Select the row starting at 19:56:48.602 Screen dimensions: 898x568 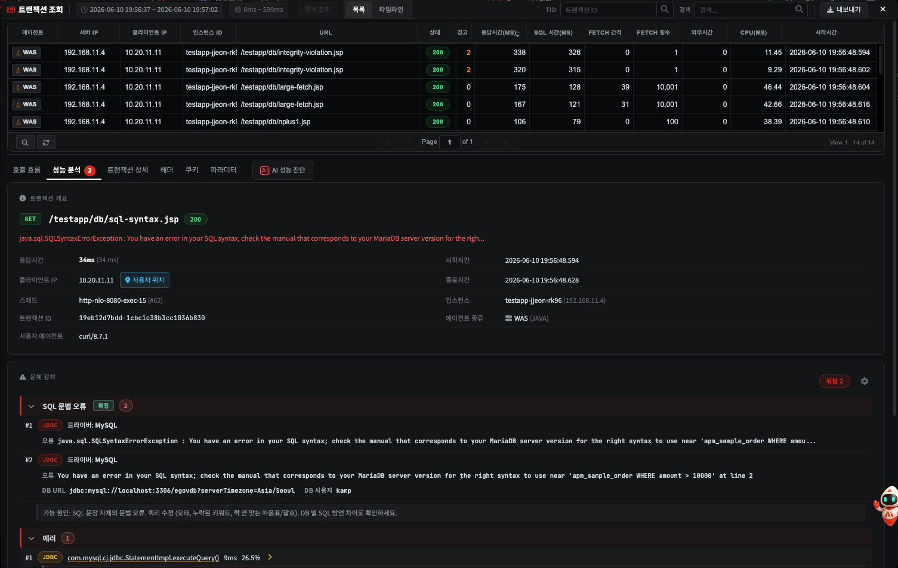443,70
